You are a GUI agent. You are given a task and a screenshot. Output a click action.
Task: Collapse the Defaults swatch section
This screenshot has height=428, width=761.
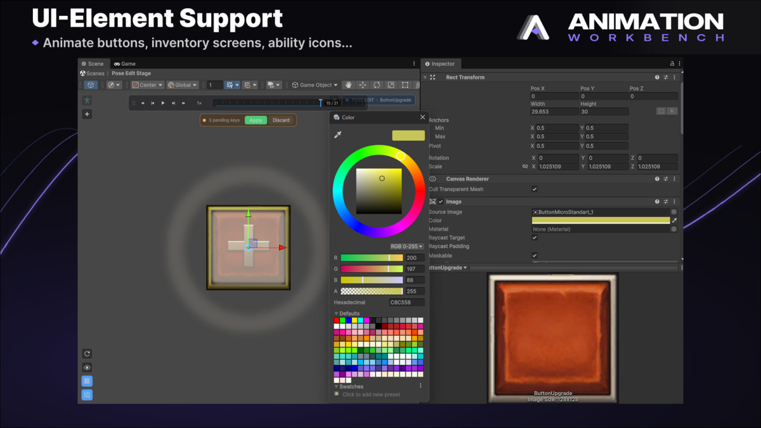click(336, 313)
